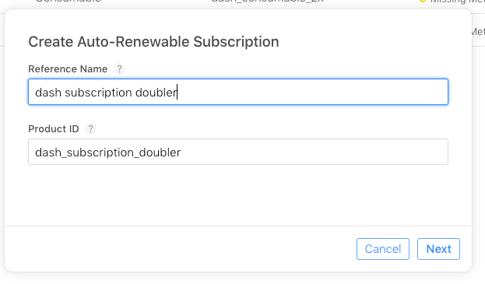The image size is (485, 284).
Task: Click empty area right of Reference Name text
Action: click(x=312, y=92)
